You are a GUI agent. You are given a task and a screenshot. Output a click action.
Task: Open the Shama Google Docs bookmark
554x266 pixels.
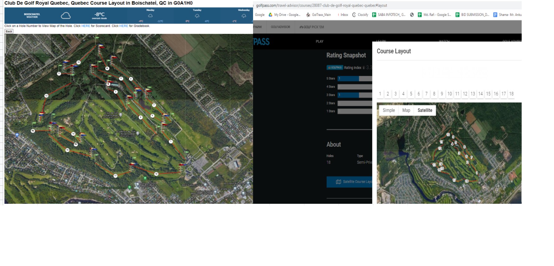click(507, 15)
